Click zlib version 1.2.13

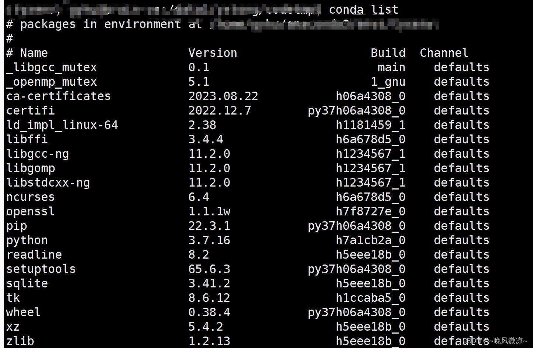[x=209, y=341]
